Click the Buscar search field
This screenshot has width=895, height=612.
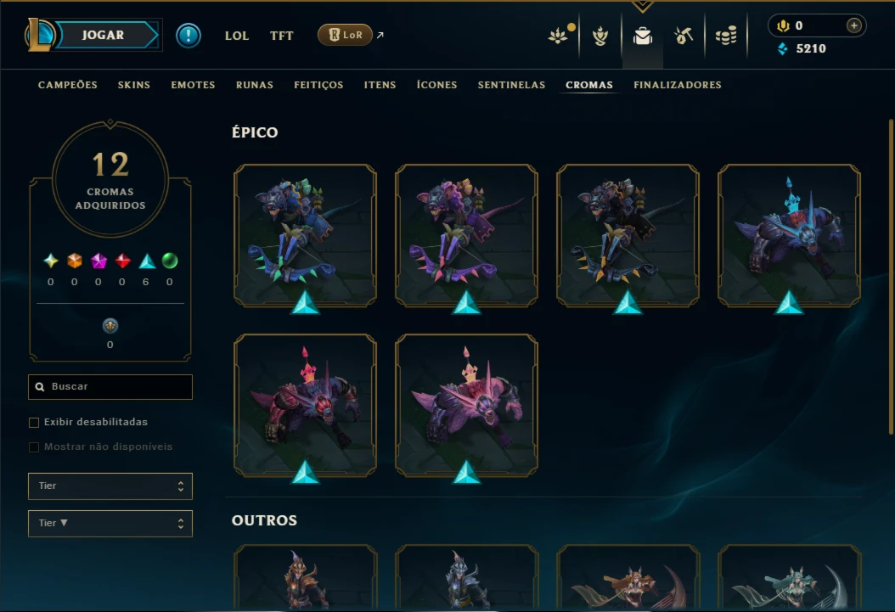point(110,387)
